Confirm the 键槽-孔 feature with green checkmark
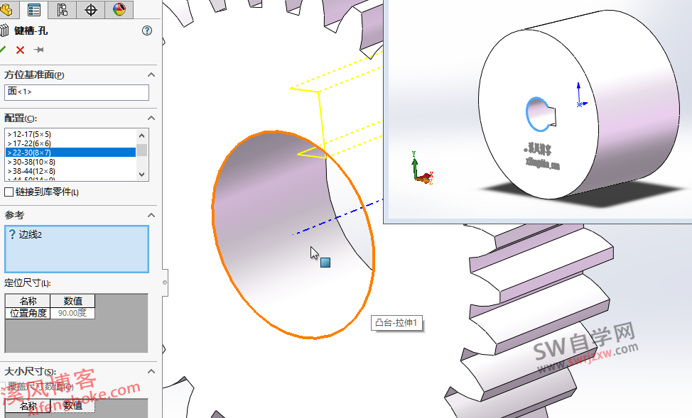692x418 pixels. coord(6,50)
